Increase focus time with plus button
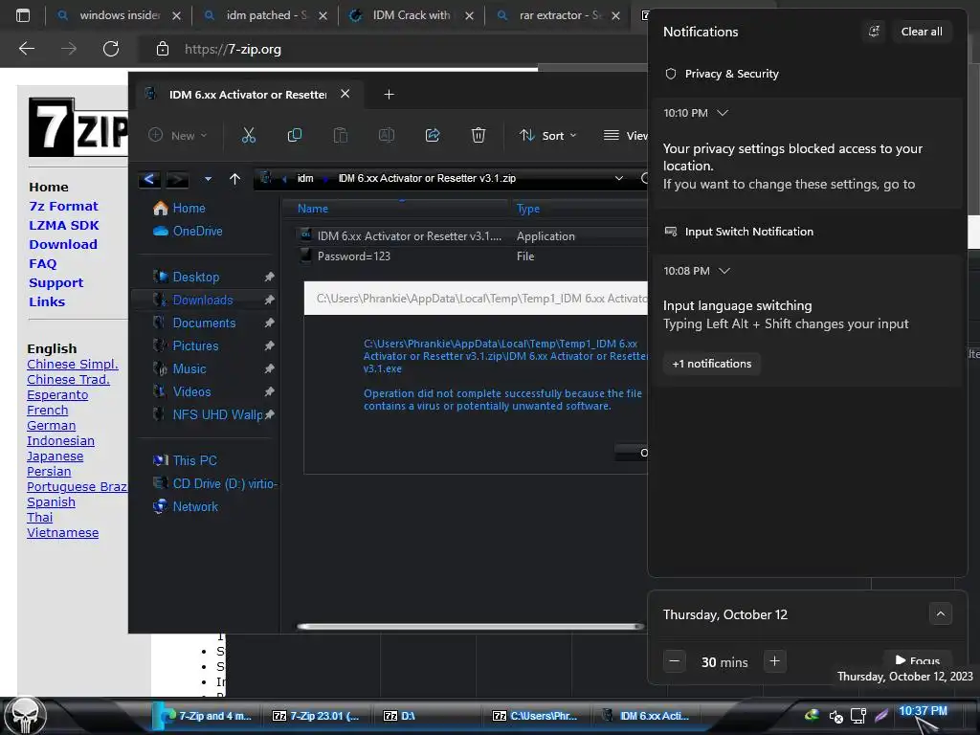 (x=774, y=661)
